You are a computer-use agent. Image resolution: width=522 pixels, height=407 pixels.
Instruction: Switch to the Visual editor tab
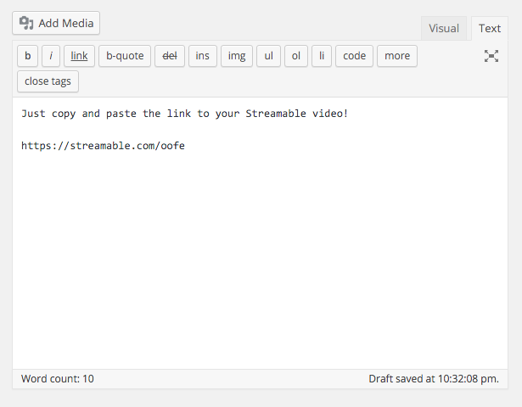point(444,28)
